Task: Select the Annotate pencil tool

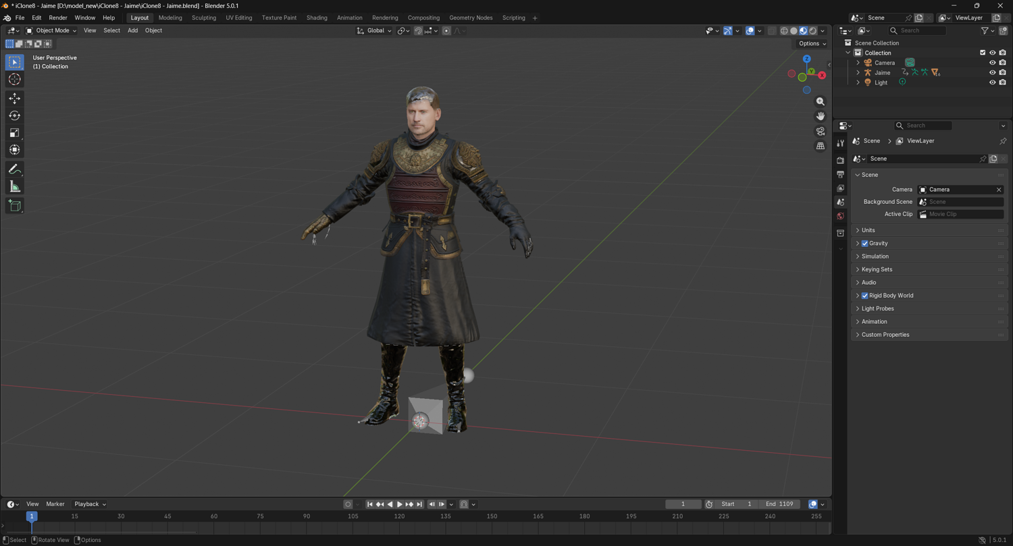Action: coord(15,169)
